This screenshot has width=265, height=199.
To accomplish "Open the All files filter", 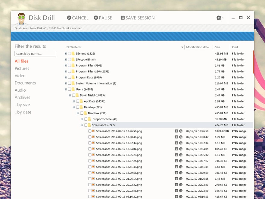I will pyautogui.click(x=21, y=61).
